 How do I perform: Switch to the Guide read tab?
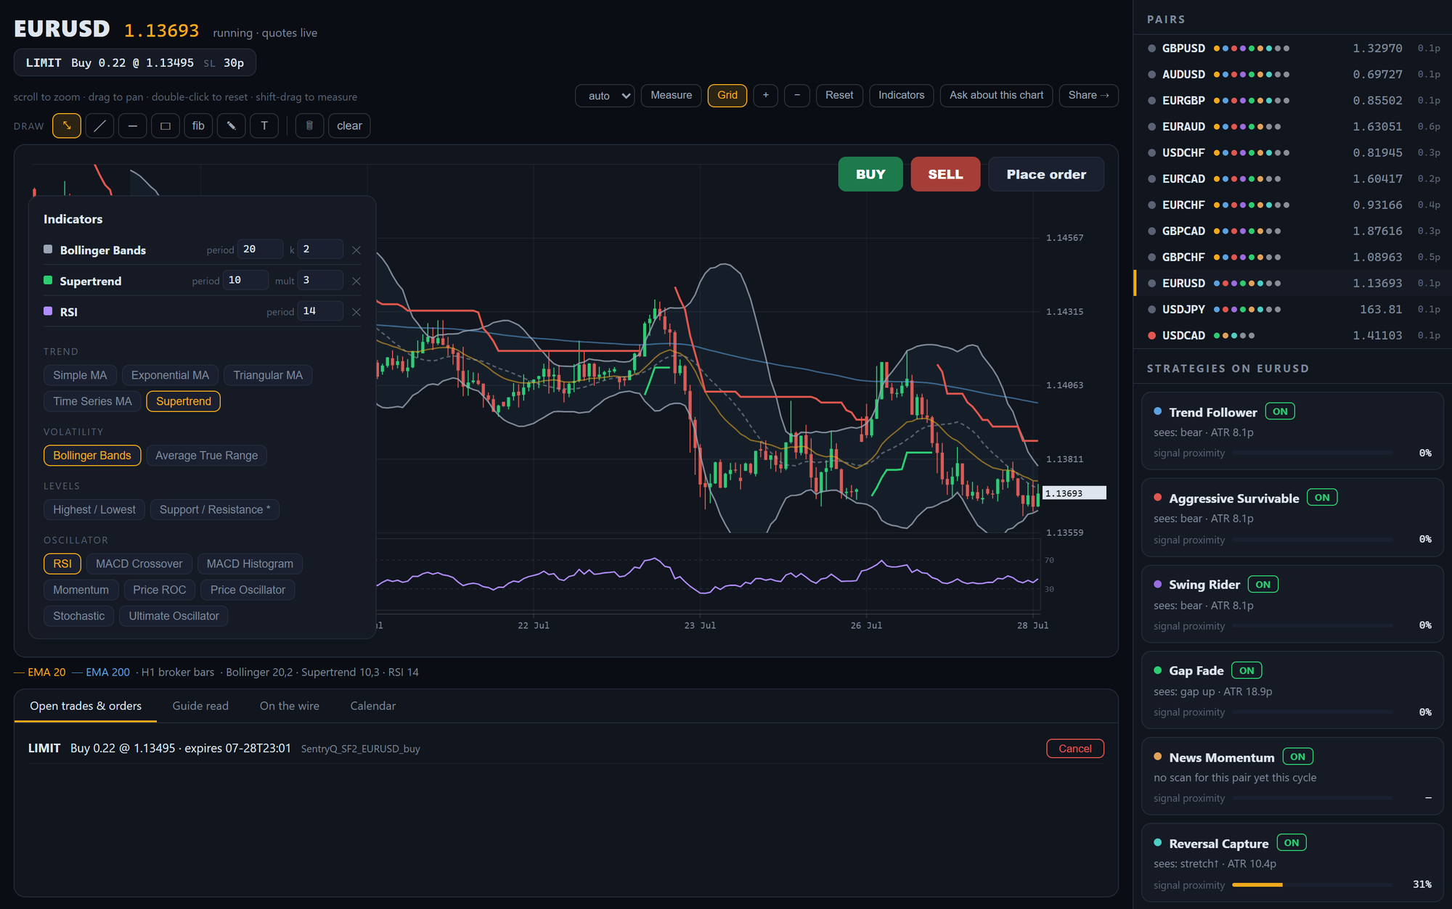tap(200, 706)
